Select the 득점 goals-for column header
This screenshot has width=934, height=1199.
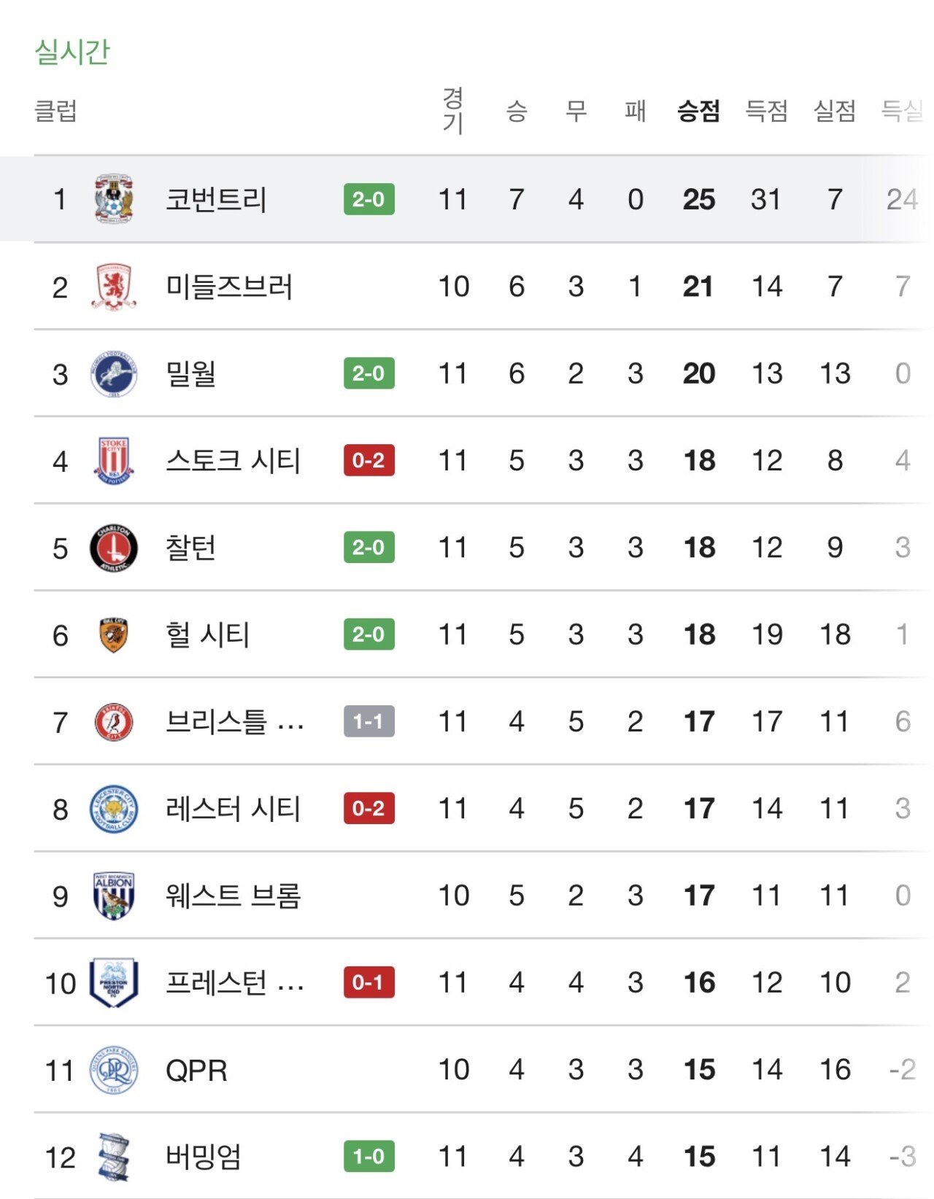[766, 111]
